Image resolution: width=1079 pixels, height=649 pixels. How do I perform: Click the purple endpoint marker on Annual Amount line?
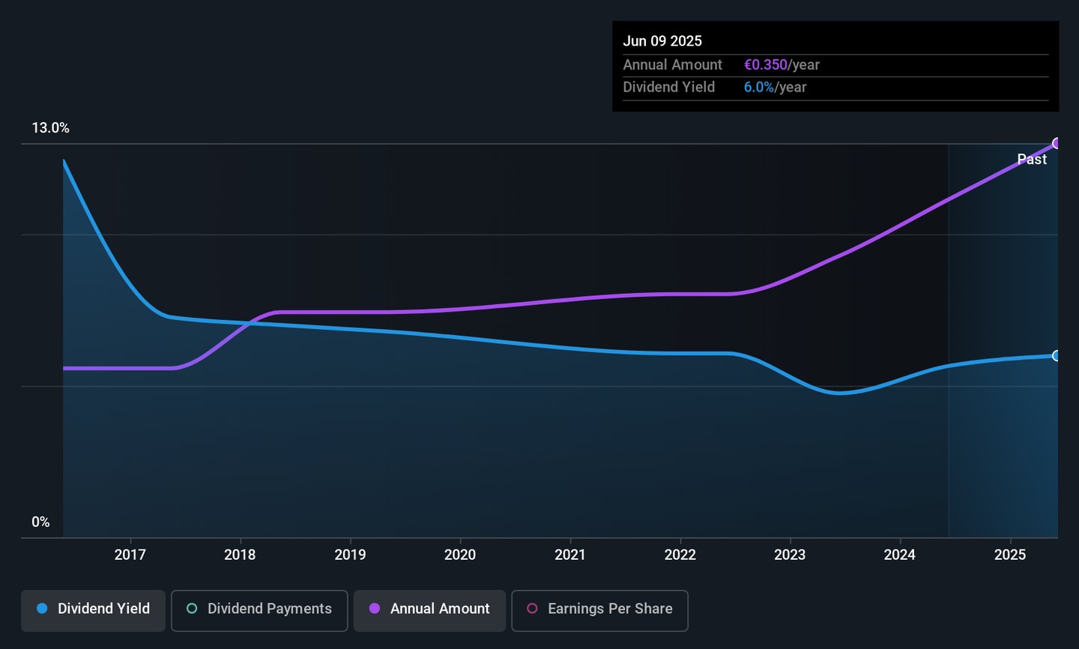[x=1057, y=143]
